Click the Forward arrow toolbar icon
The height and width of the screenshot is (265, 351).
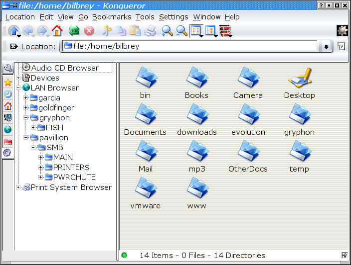click(x=43, y=31)
